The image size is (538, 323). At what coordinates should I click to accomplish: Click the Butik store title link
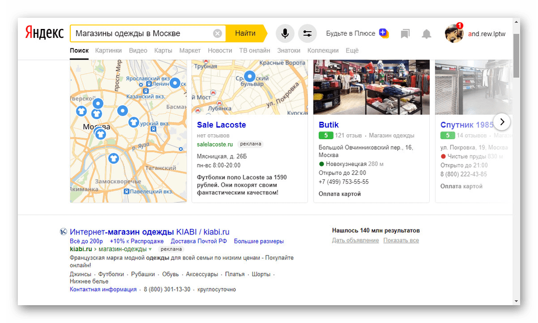click(329, 125)
